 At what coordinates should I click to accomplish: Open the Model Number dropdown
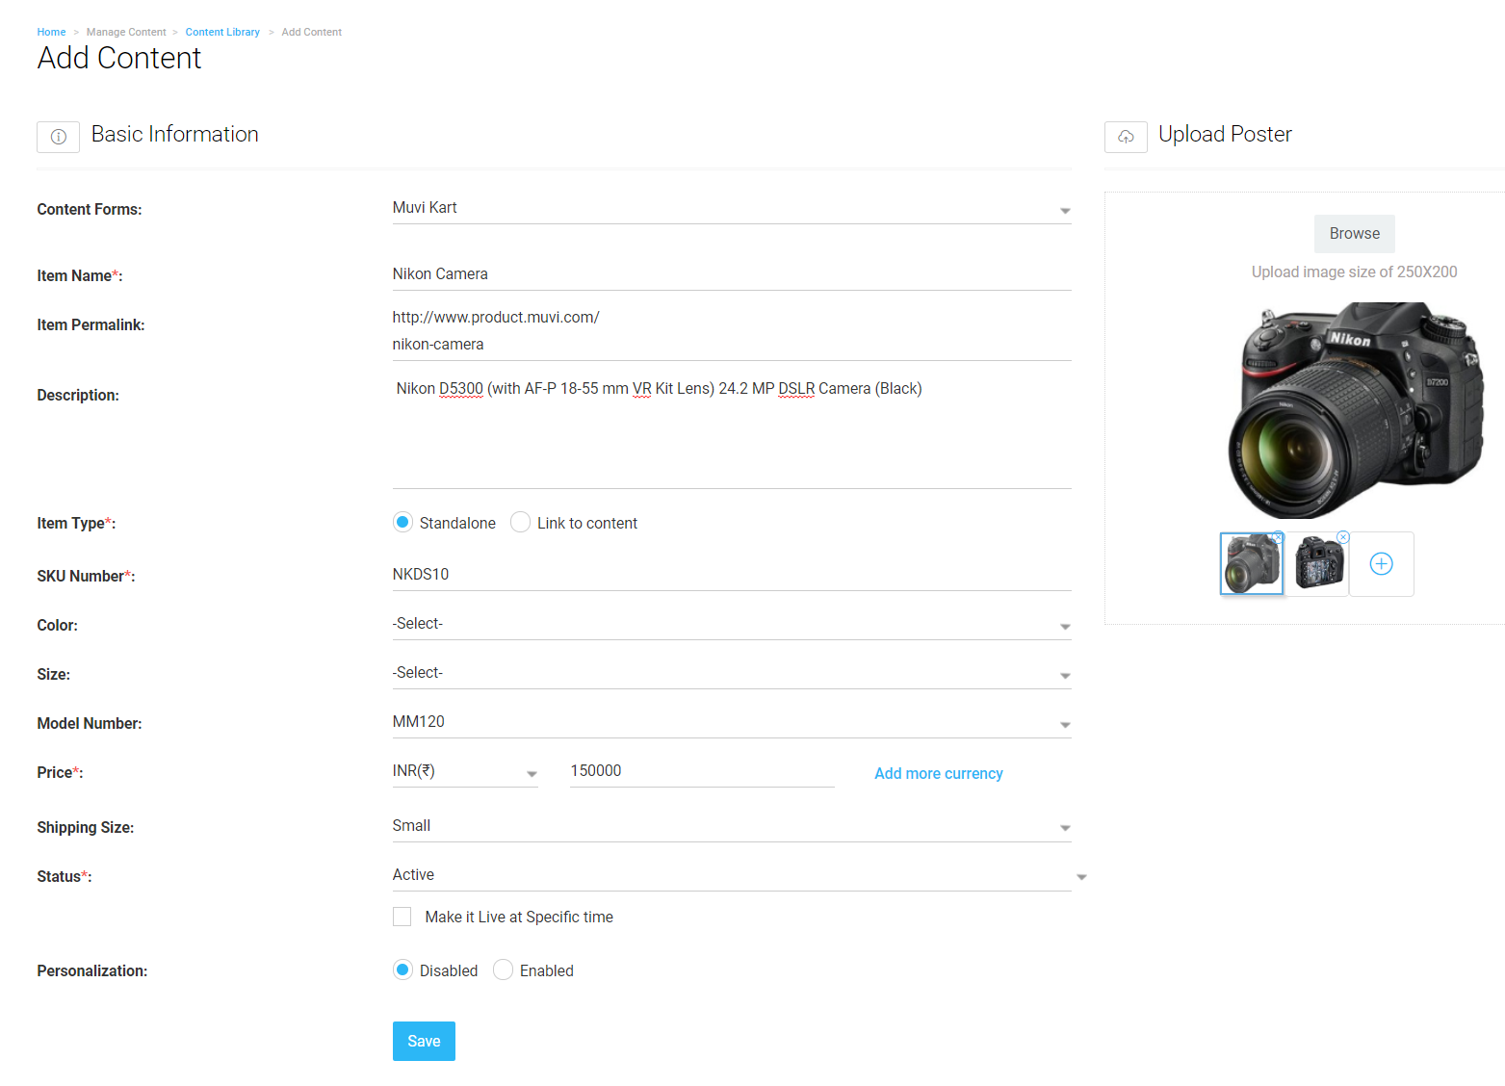732,722
